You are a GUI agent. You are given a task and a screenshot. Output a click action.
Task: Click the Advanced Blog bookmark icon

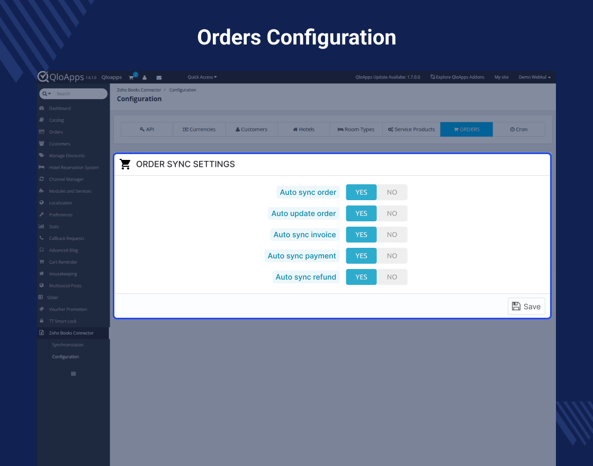pyautogui.click(x=42, y=250)
